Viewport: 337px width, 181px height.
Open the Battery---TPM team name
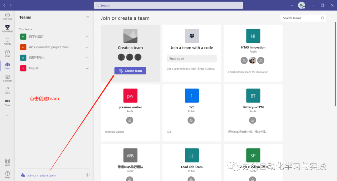pyautogui.click(x=253, y=107)
